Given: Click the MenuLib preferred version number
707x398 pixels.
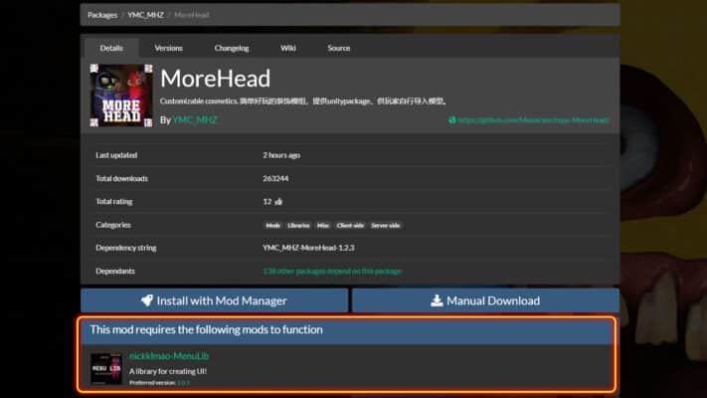Looking at the screenshot, I should pyautogui.click(x=183, y=382).
